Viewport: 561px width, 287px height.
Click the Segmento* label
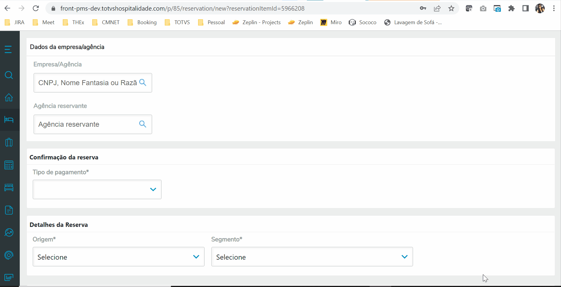(227, 239)
